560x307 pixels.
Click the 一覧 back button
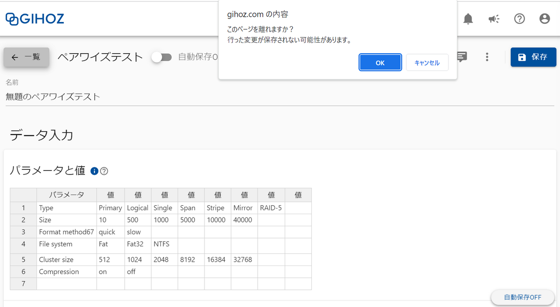point(26,57)
